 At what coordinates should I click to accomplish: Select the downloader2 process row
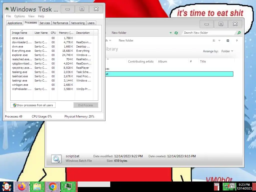click(52, 42)
